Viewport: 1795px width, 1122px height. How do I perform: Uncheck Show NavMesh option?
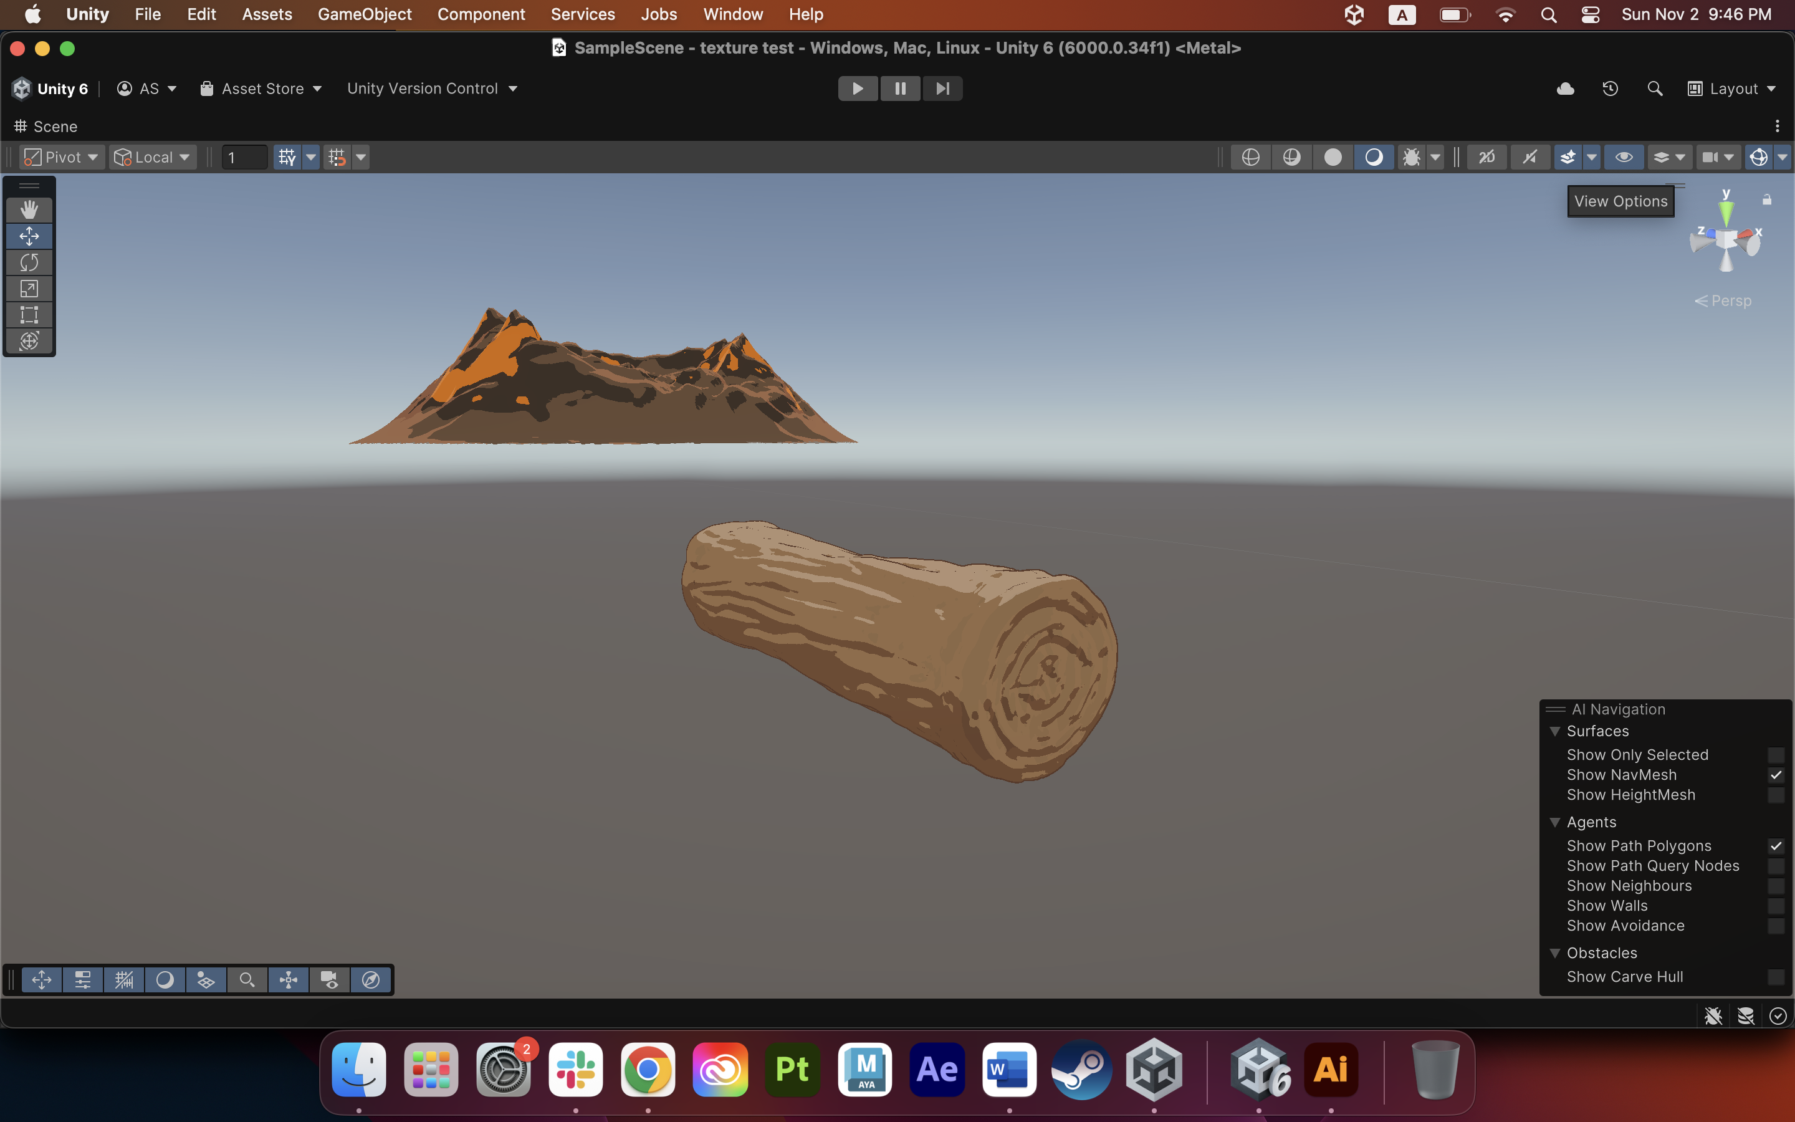click(1776, 775)
